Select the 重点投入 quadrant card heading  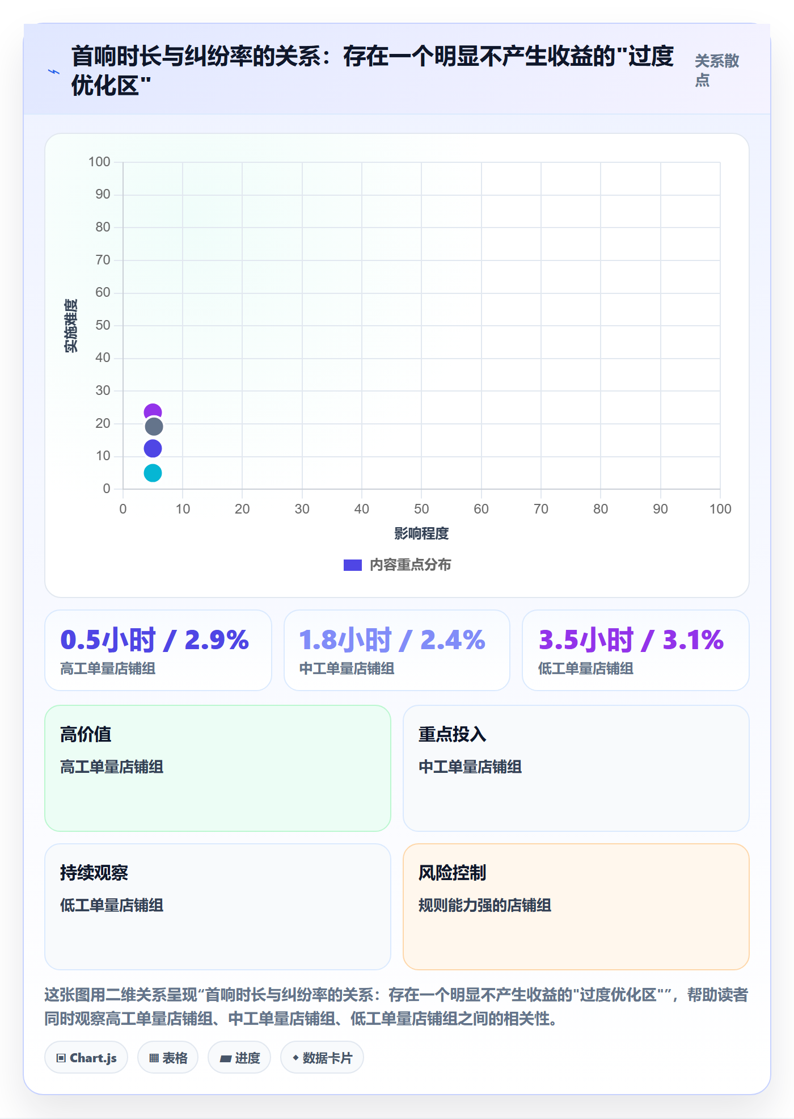pyautogui.click(x=453, y=734)
